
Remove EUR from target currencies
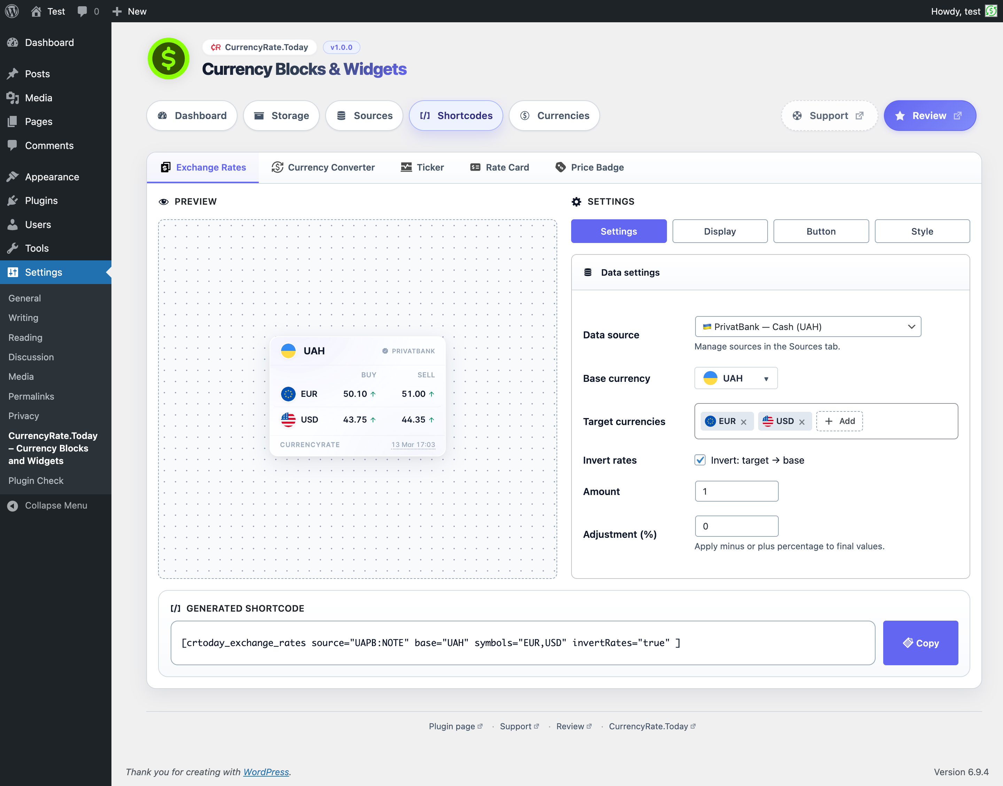pyautogui.click(x=744, y=422)
